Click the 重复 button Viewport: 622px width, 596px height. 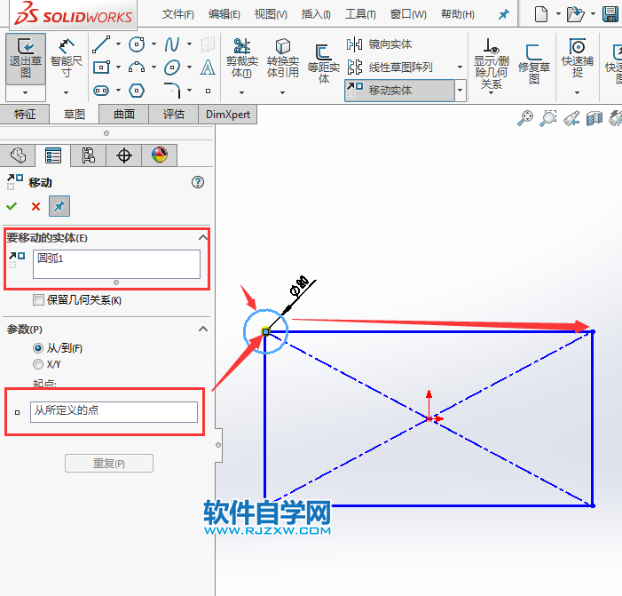pos(109,463)
